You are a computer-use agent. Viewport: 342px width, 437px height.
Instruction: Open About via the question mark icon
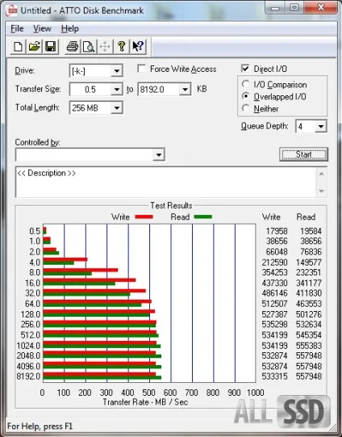click(x=121, y=46)
